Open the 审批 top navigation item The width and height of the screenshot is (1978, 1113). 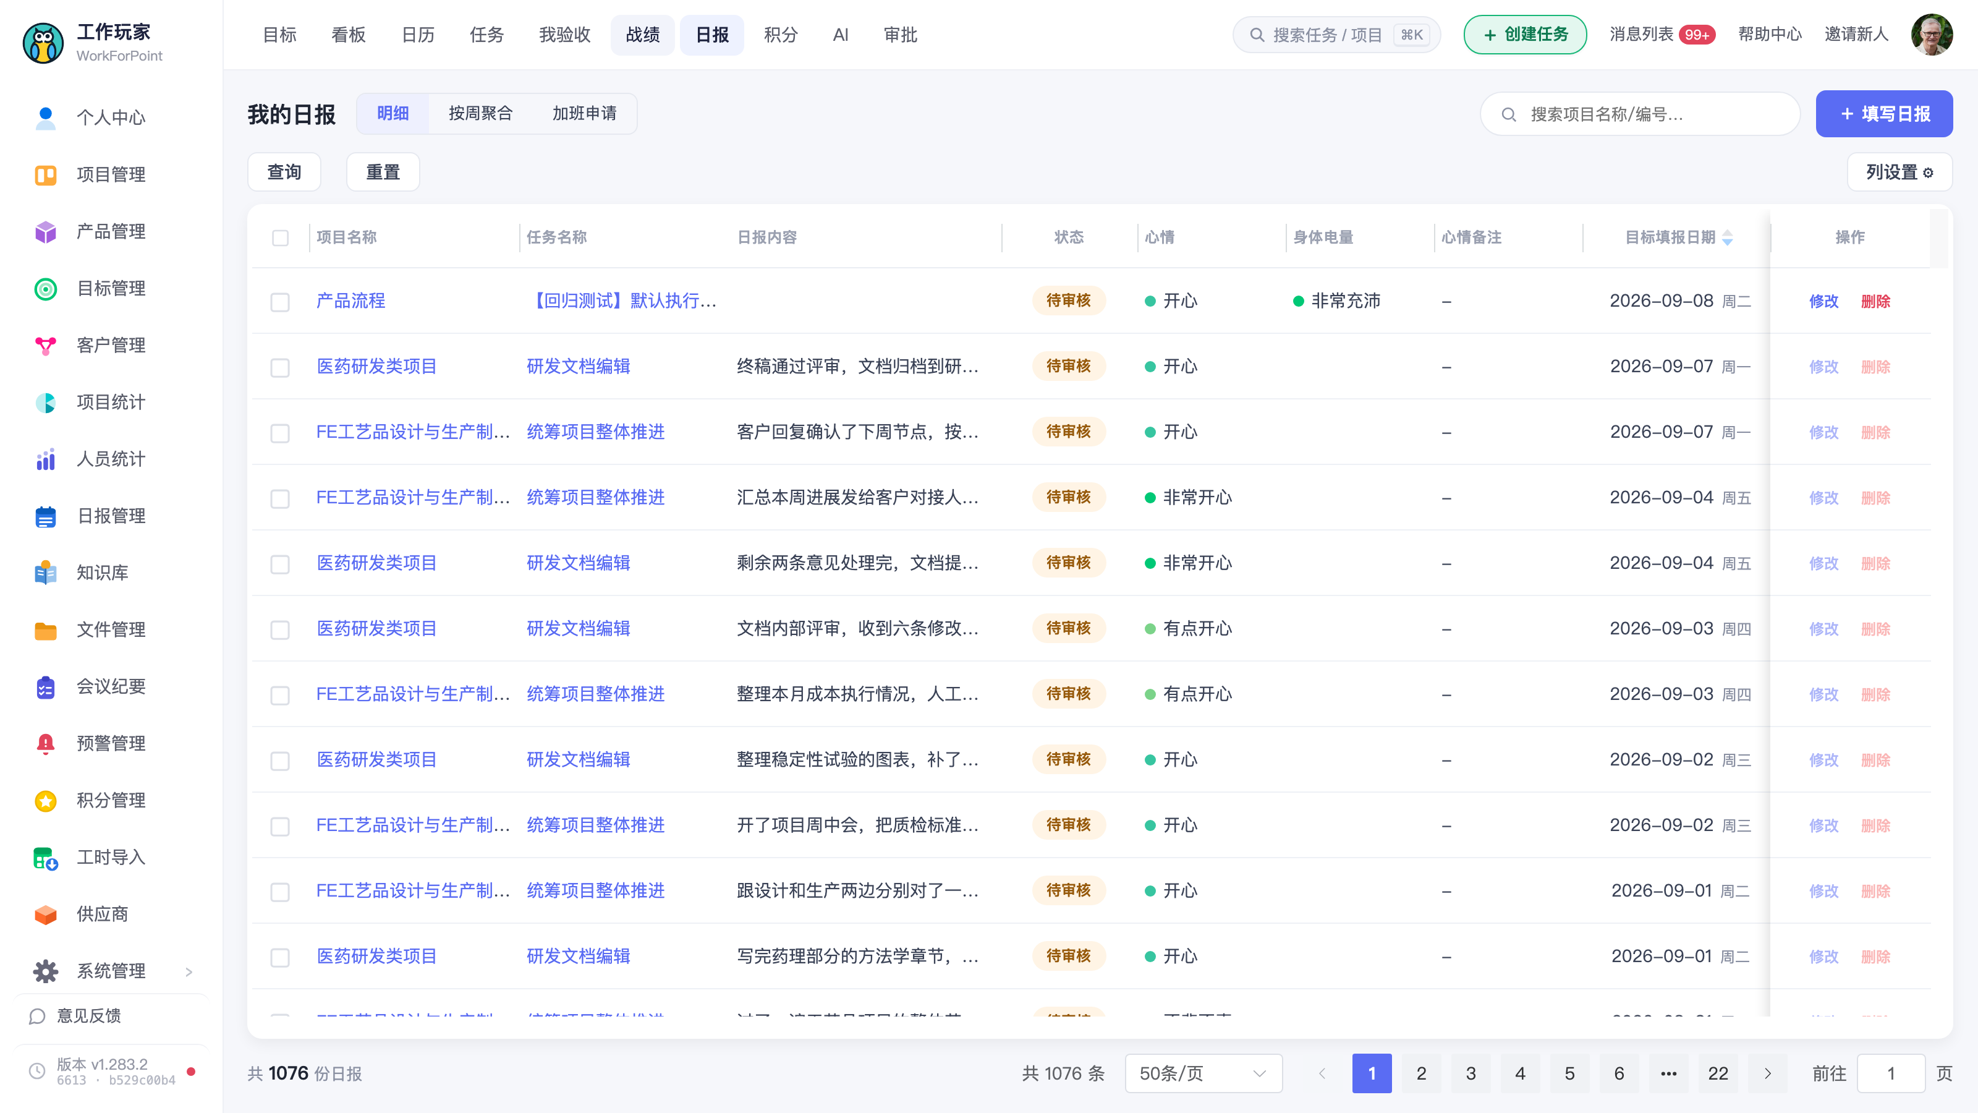tap(900, 35)
